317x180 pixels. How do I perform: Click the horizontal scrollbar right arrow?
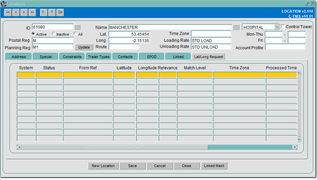click(295, 147)
